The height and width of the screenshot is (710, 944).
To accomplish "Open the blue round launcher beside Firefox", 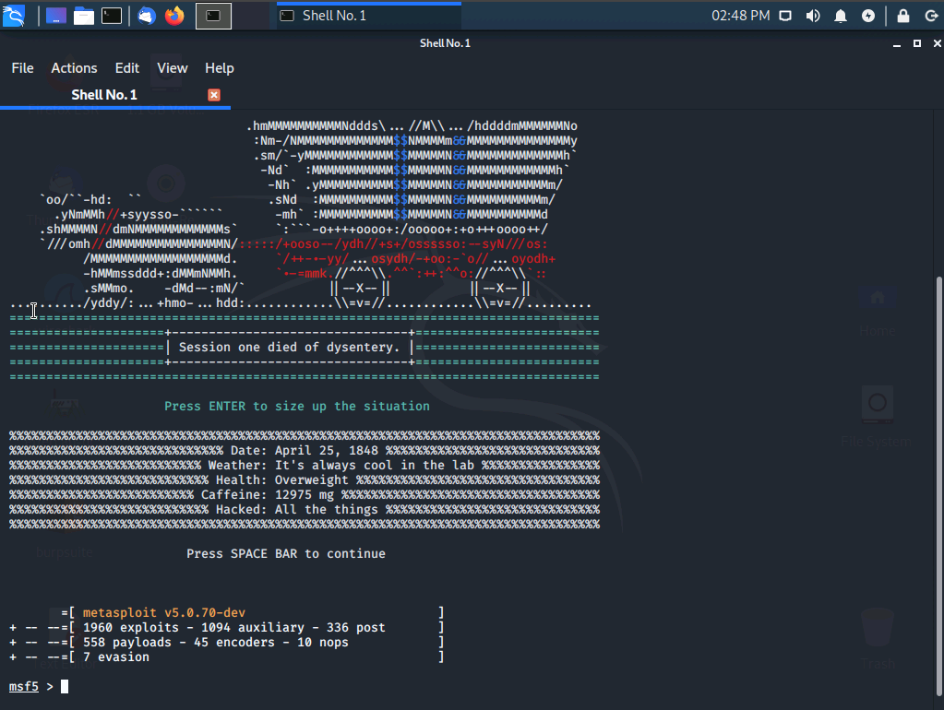I will (x=147, y=16).
